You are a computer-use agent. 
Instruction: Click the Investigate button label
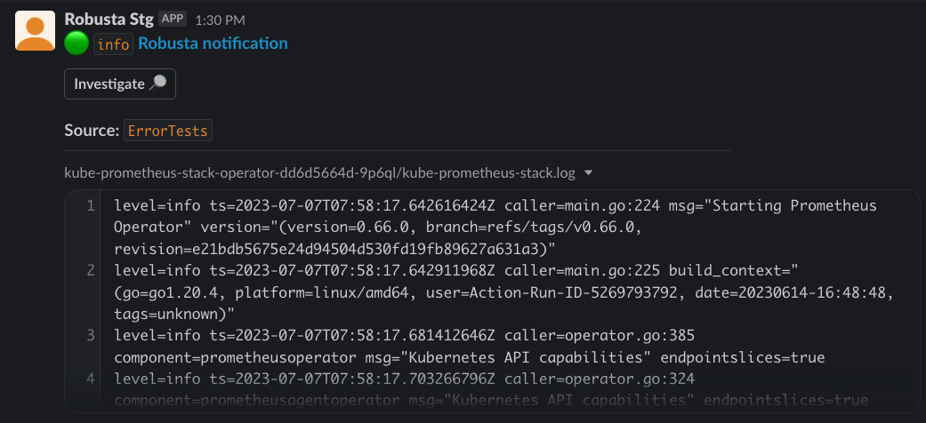[x=109, y=84]
